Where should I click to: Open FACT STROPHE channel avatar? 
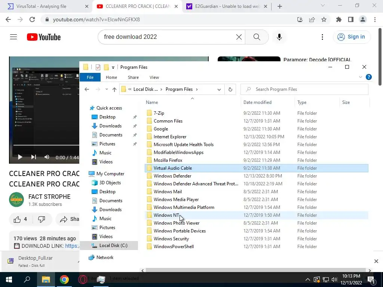pos(16,200)
